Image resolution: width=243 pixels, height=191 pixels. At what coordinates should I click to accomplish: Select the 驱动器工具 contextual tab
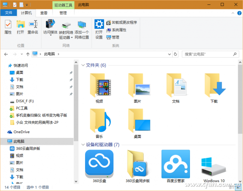[x=64, y=5]
